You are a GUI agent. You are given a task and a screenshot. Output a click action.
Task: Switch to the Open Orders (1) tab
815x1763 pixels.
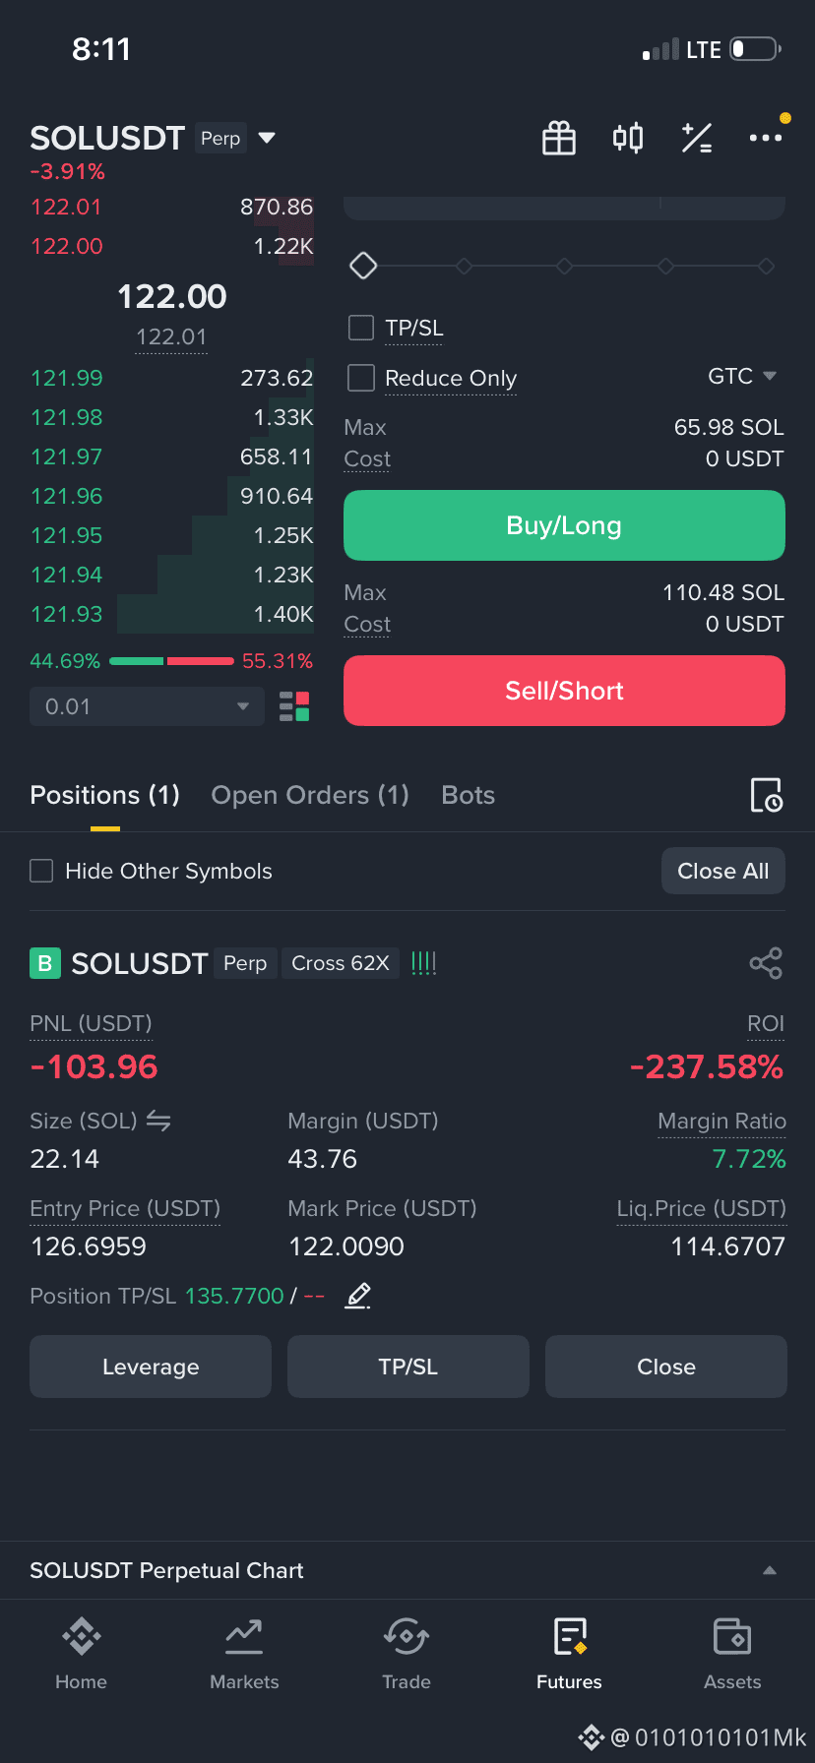310,795
